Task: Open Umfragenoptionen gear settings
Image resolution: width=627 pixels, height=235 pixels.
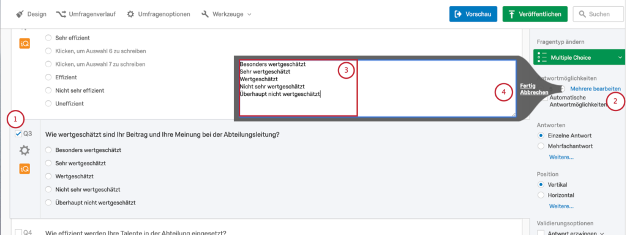Action: (x=159, y=14)
